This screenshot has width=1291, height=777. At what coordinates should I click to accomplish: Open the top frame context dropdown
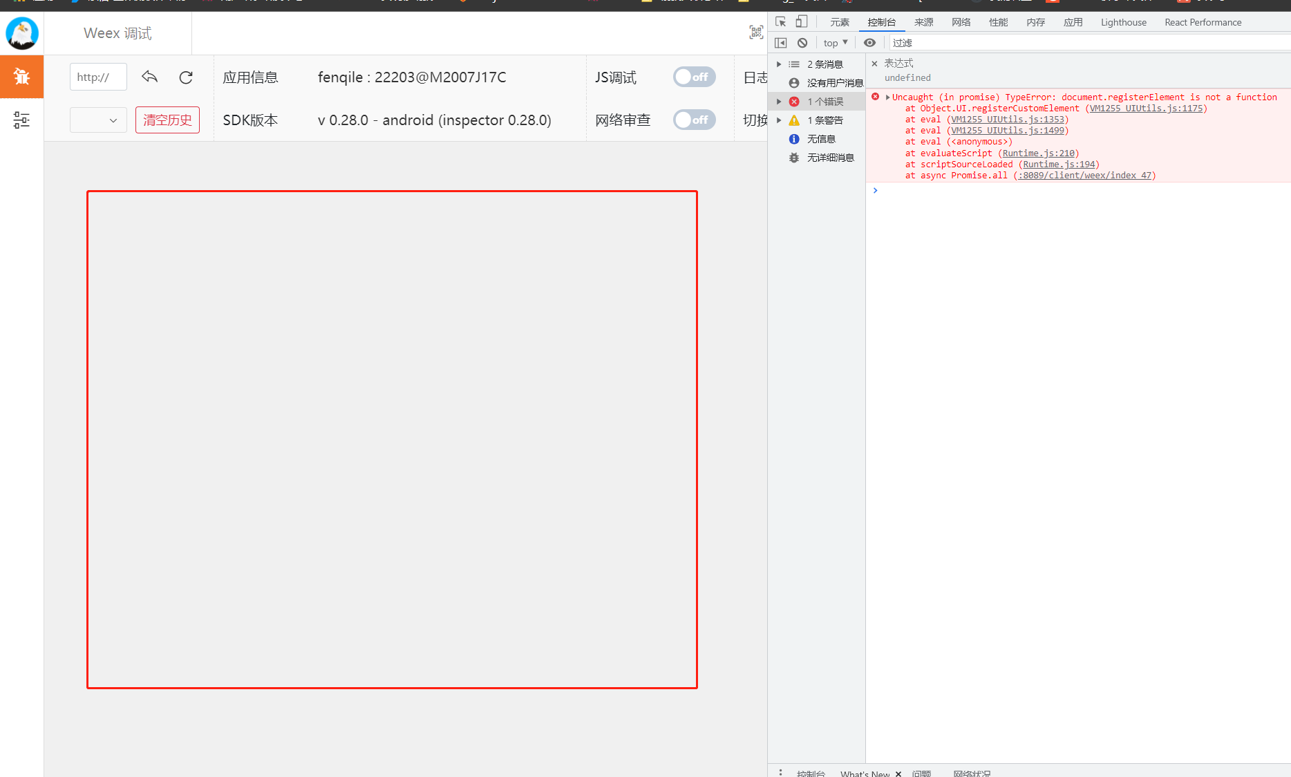tap(834, 42)
